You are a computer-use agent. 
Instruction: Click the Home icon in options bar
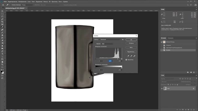point(3,5)
